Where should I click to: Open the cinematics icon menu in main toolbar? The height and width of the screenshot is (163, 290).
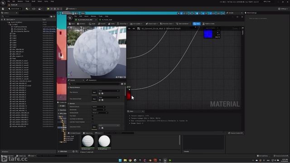(x=40, y=9)
